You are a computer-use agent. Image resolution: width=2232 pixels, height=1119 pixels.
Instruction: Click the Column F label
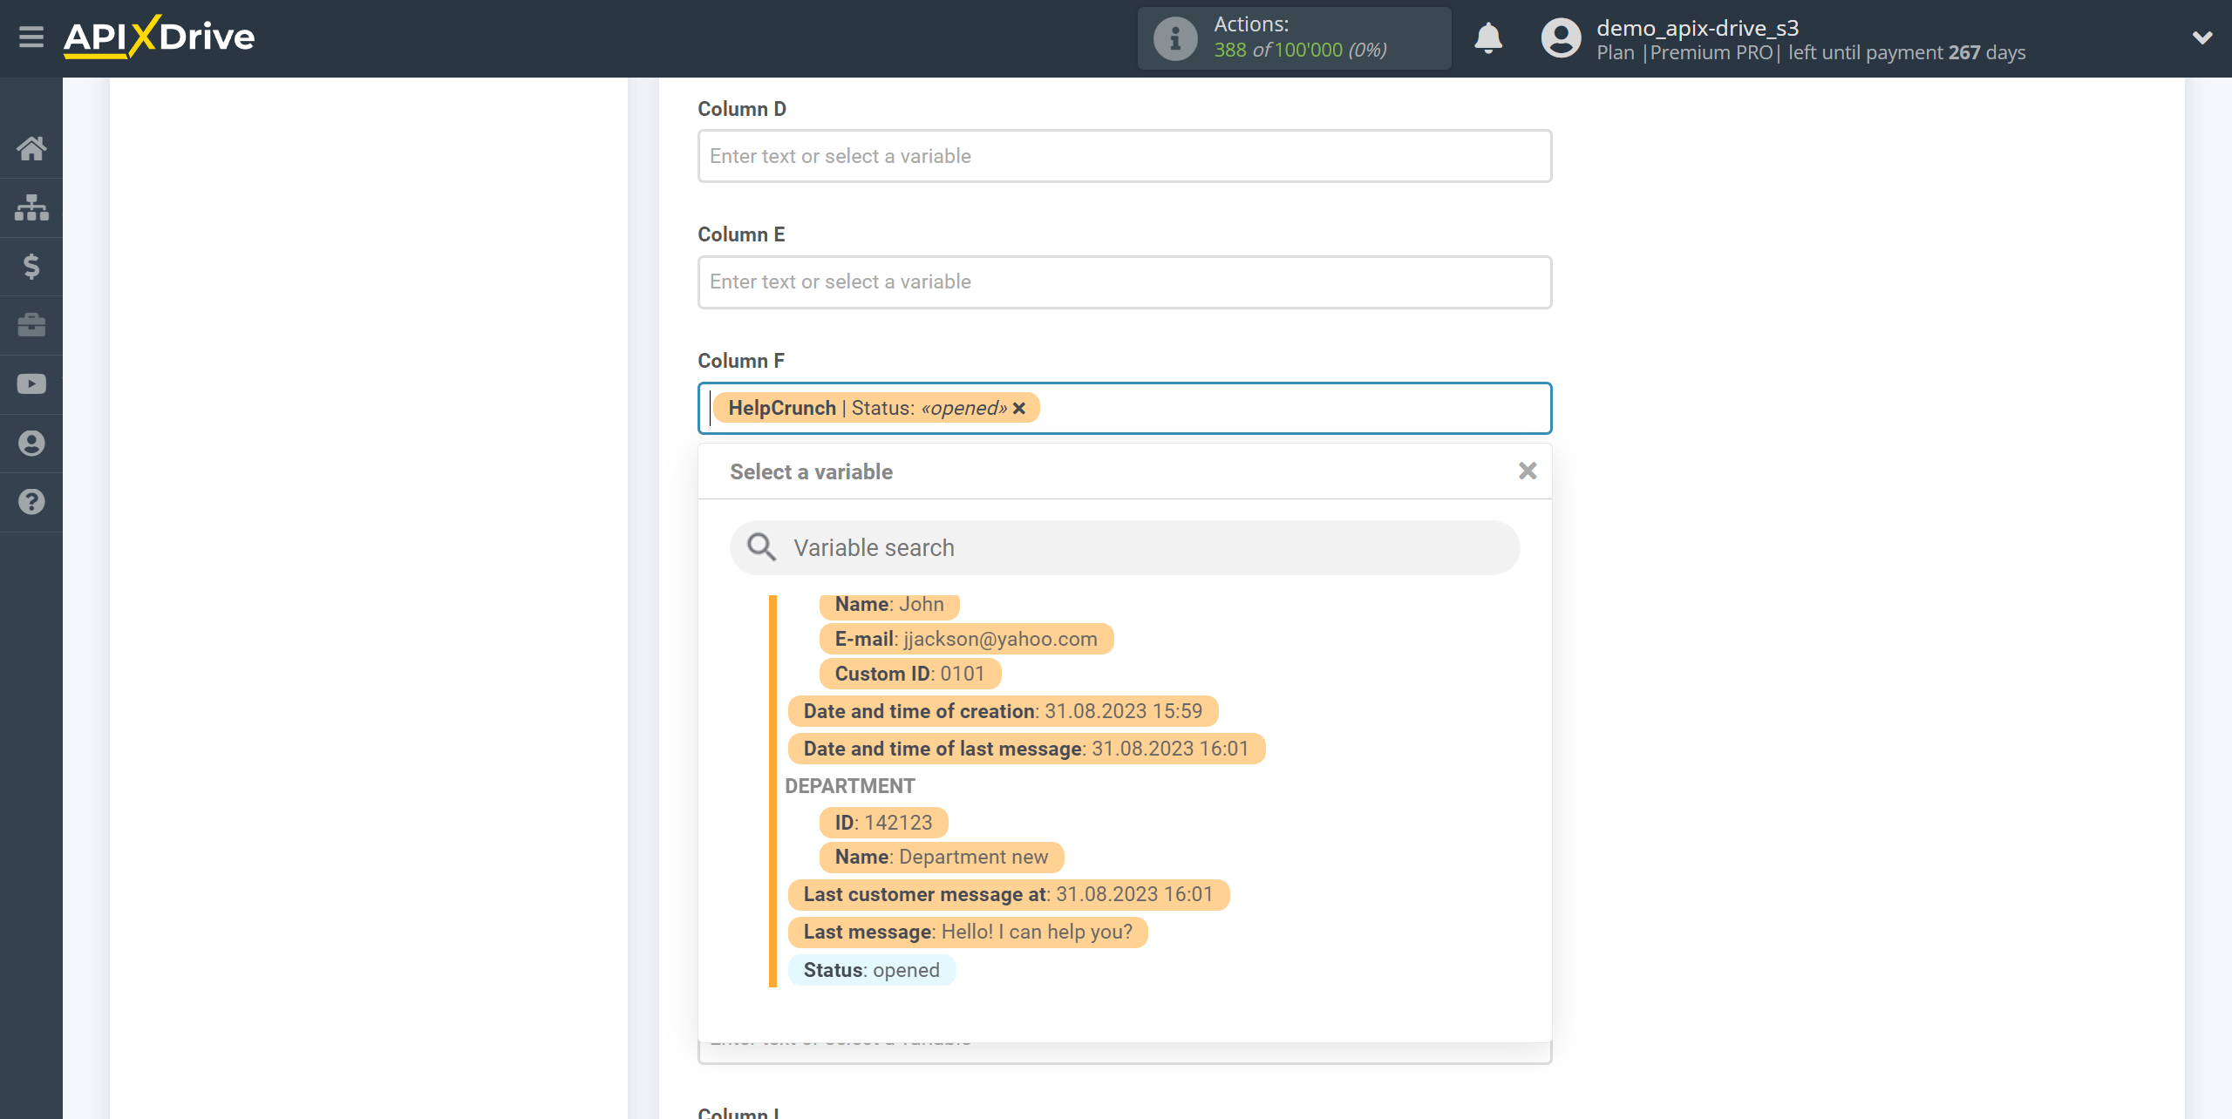pos(741,361)
